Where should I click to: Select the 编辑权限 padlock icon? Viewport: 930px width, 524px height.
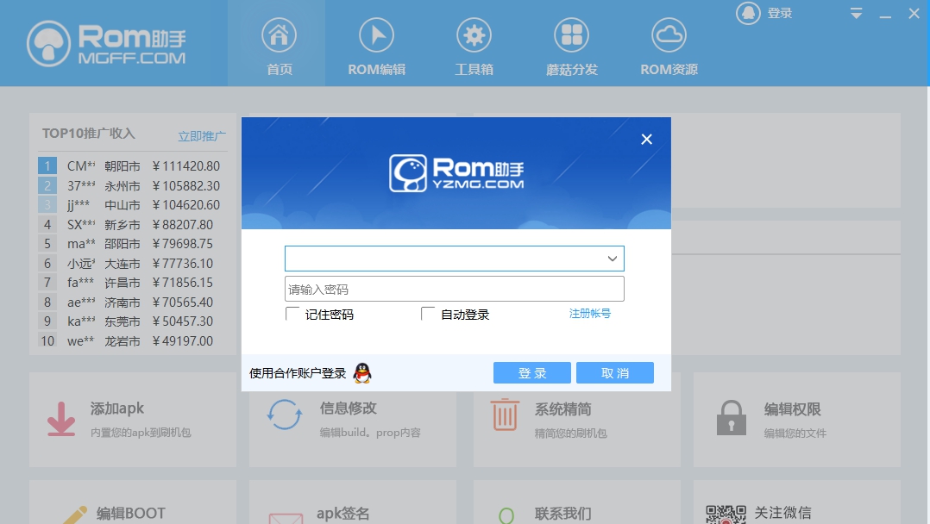[731, 418]
